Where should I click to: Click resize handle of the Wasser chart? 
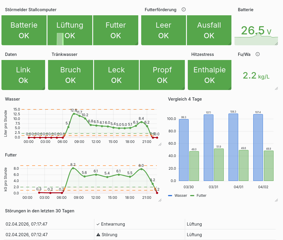(160, 144)
